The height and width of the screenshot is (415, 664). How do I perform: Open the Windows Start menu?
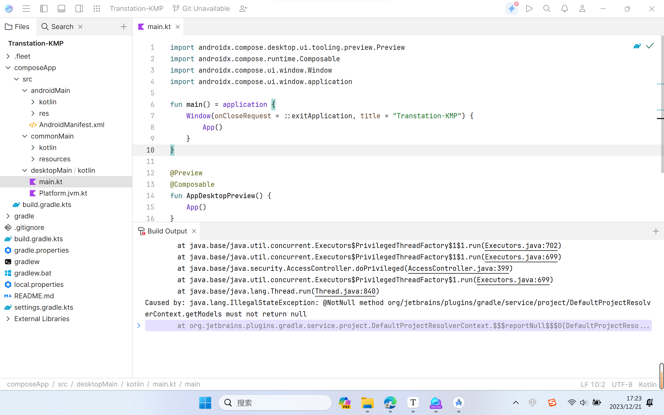(205, 403)
